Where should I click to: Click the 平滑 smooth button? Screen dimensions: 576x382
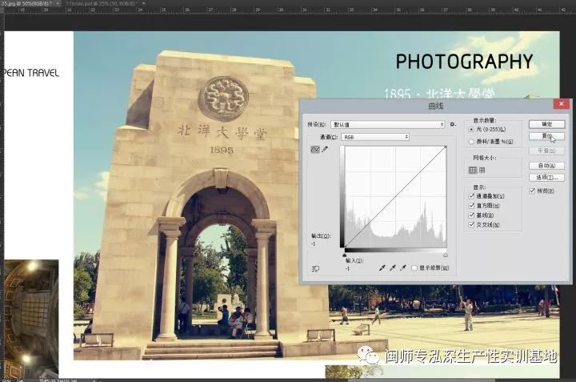pos(546,151)
